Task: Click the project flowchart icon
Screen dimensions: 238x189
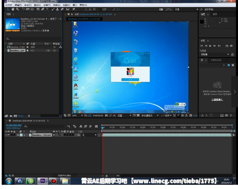Action: 60,47
